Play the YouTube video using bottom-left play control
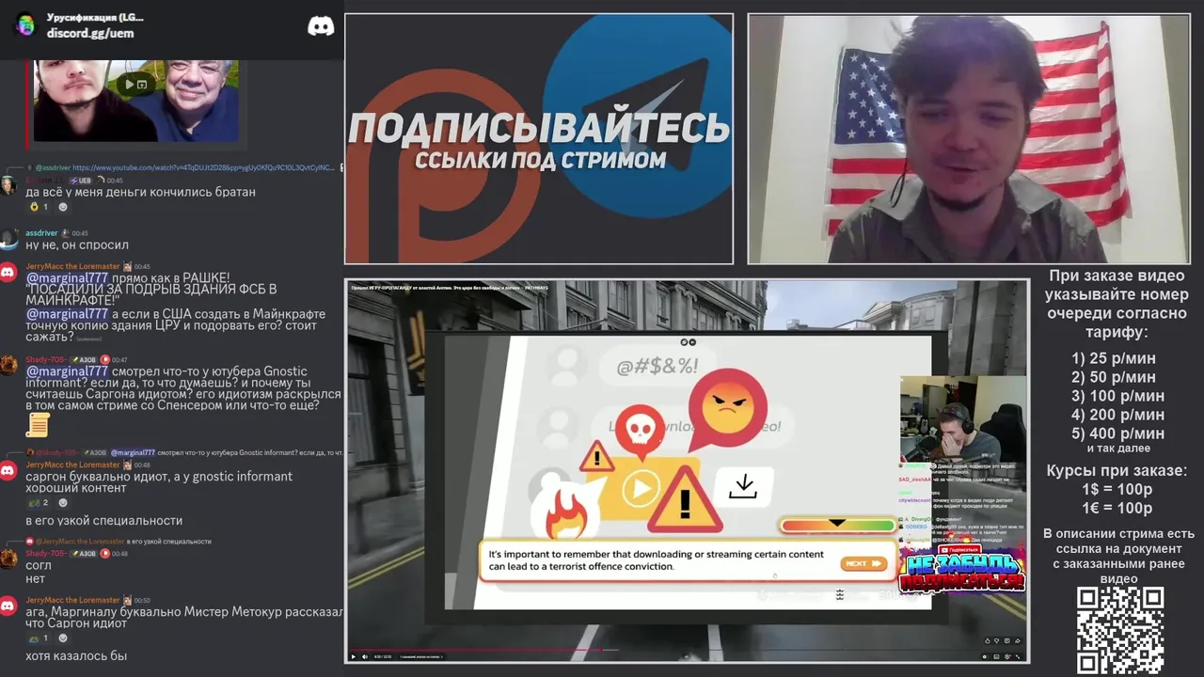Screen dimensions: 1204x677 tap(354, 656)
